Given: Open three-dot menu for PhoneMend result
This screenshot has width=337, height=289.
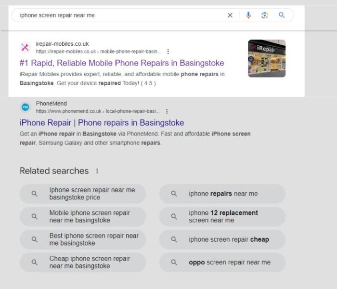Looking at the screenshot, I should [167, 111].
